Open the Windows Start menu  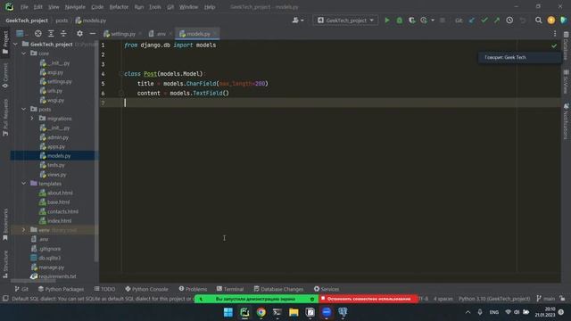(x=228, y=312)
